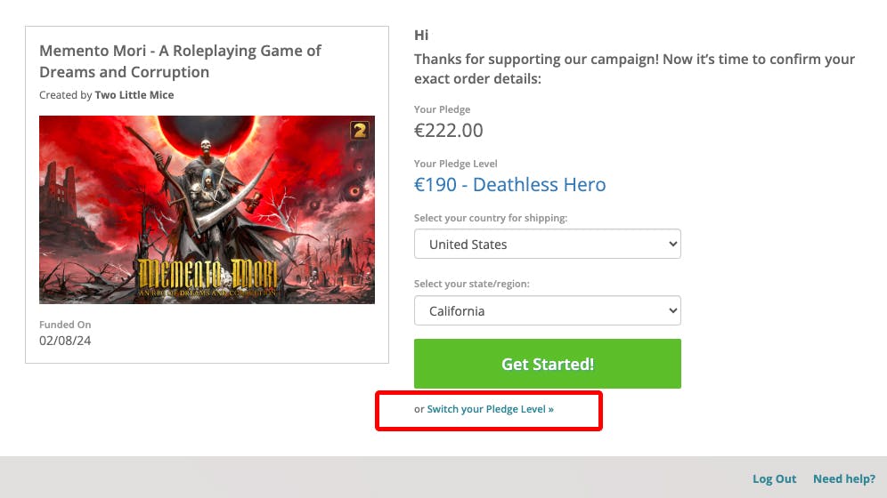Open the Two Little Mice creator name

coord(134,95)
